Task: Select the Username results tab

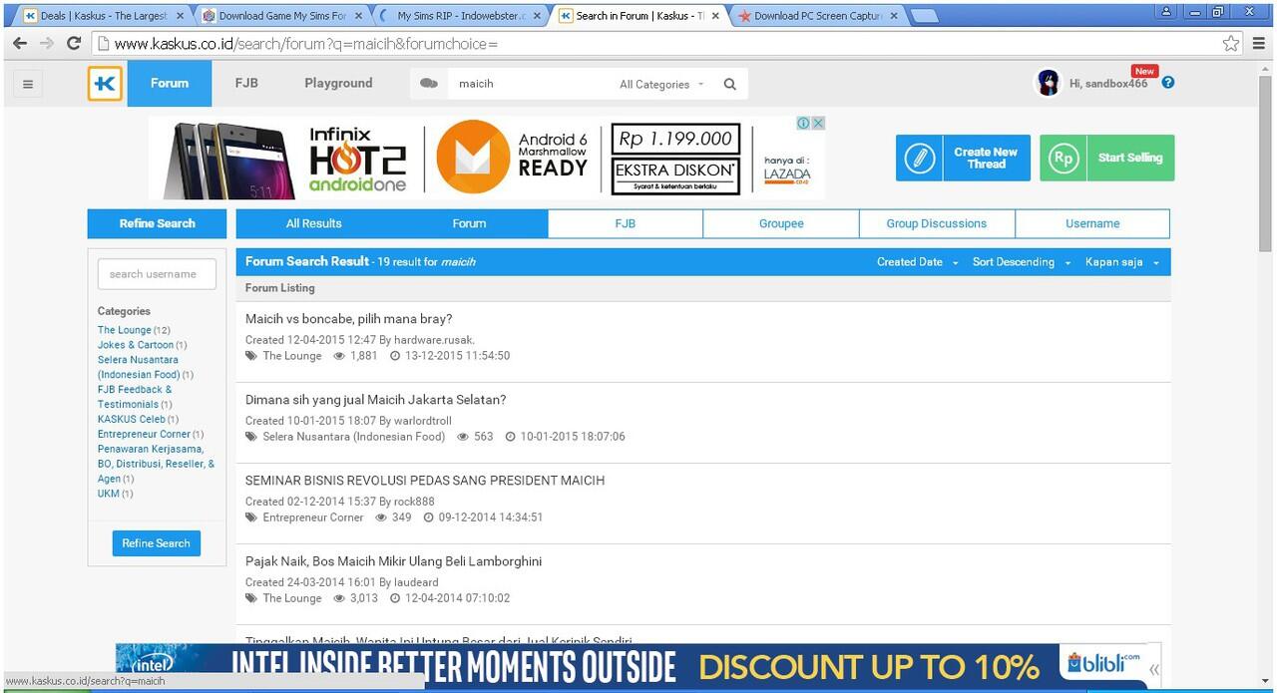Action: tap(1092, 223)
